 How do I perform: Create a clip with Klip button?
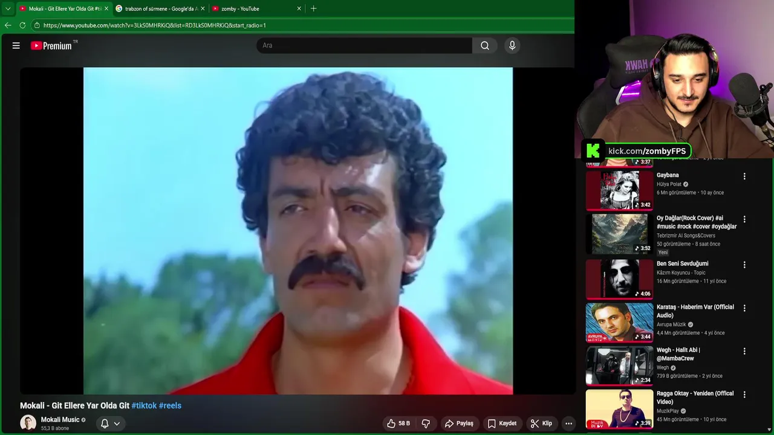(541, 424)
